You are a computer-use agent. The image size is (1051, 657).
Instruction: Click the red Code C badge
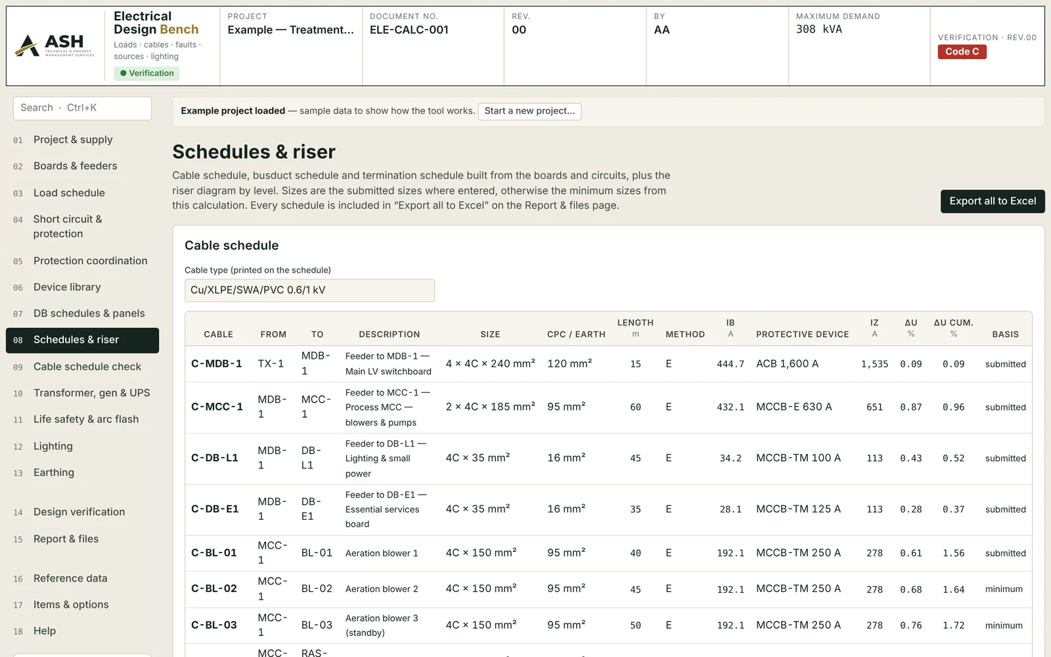click(962, 51)
